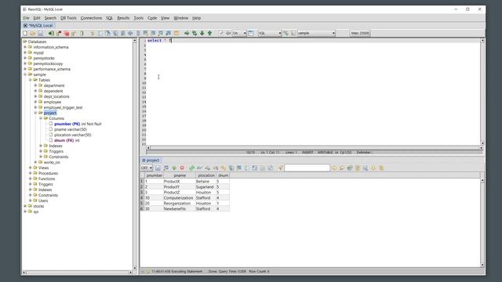Click the Open file folder icon
The height and width of the screenshot is (282, 502).
click(33, 33)
